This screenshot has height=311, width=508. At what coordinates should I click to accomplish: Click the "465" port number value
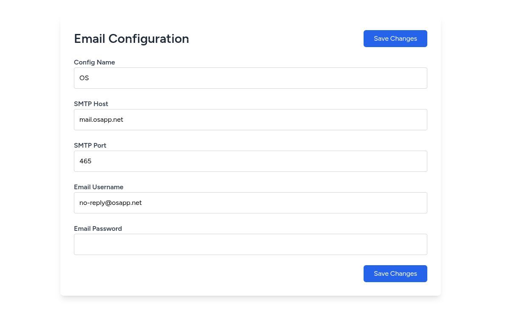click(85, 161)
